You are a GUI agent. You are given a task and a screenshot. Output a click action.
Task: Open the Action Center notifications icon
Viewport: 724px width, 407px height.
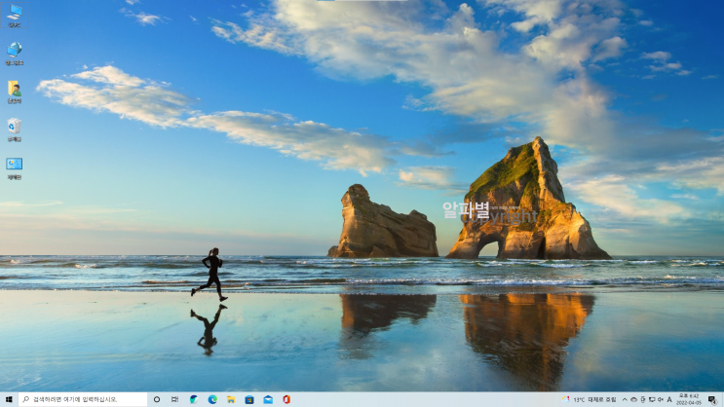pos(712,399)
